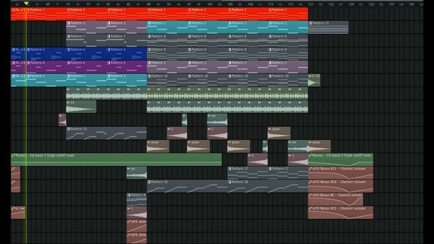
Task: Click bar 89 on the timeline ruler
Action: tap(149, 5)
